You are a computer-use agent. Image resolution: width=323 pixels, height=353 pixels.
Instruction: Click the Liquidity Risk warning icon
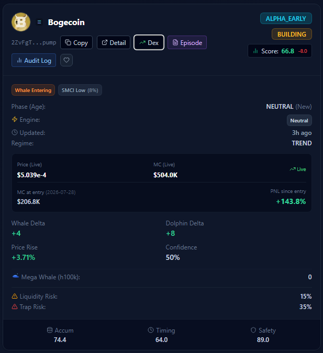(15, 296)
